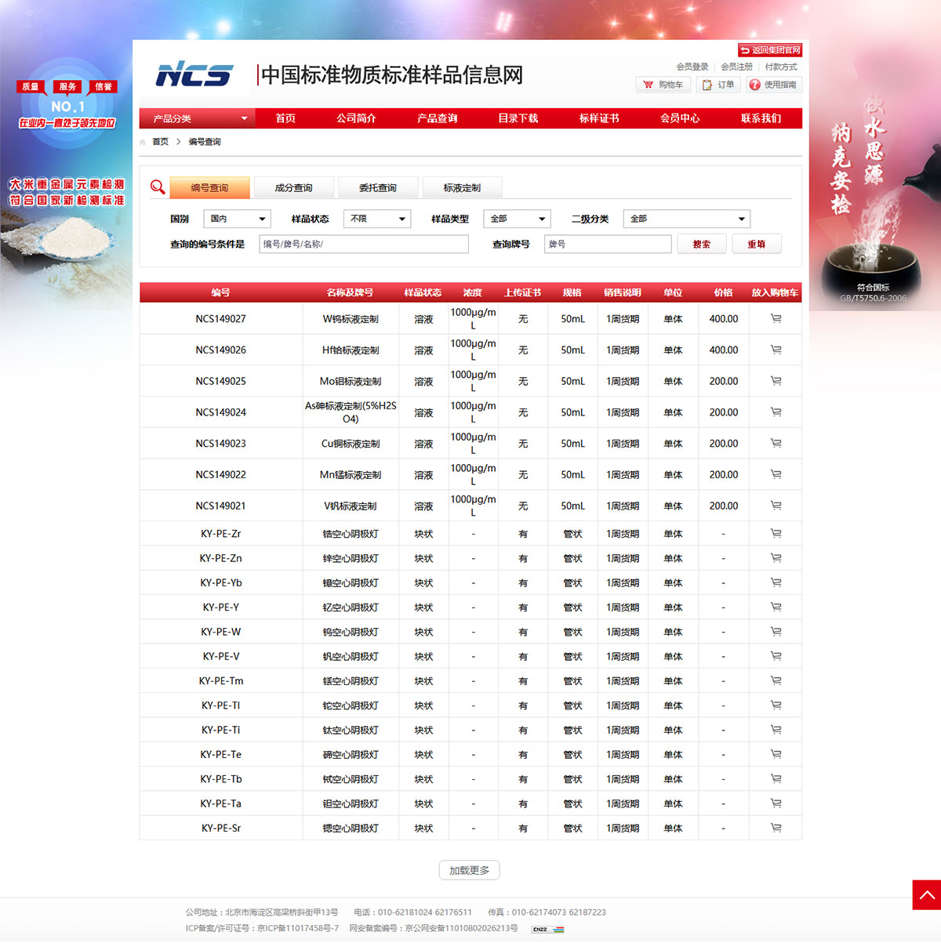Click cart icon for NCS149024 row

click(x=776, y=412)
